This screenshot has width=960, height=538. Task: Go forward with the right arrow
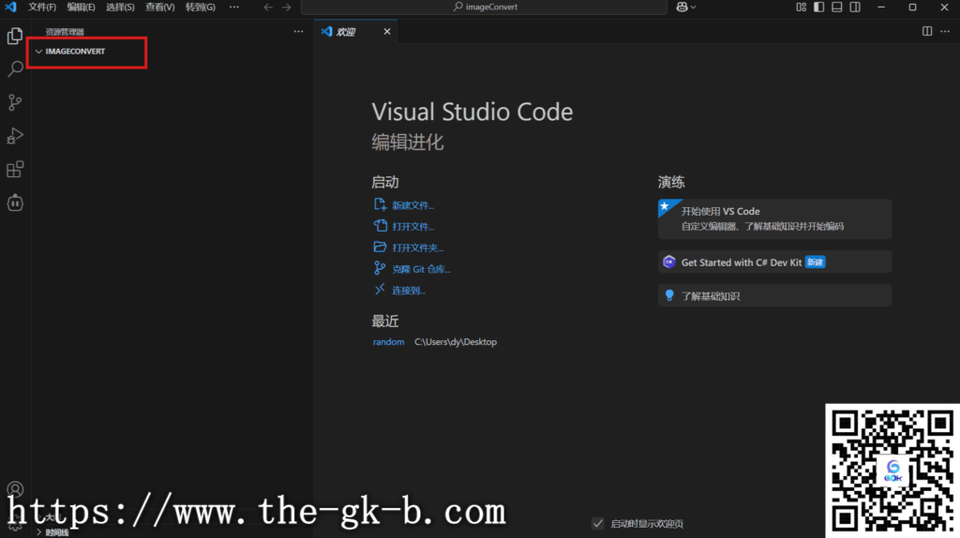click(287, 7)
